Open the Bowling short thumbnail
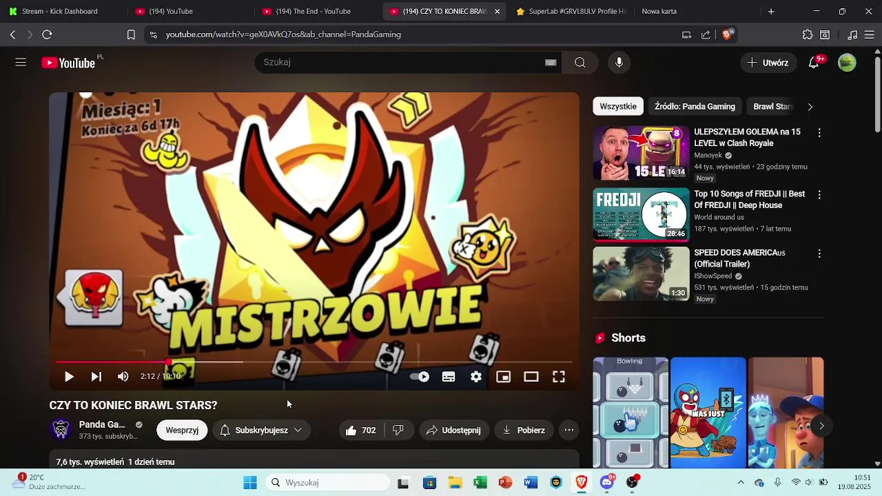 (x=630, y=412)
